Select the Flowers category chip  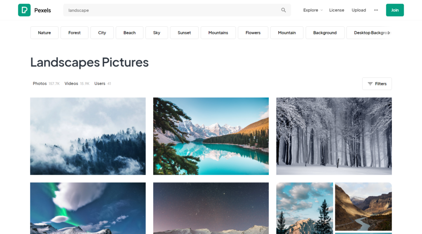click(x=253, y=33)
